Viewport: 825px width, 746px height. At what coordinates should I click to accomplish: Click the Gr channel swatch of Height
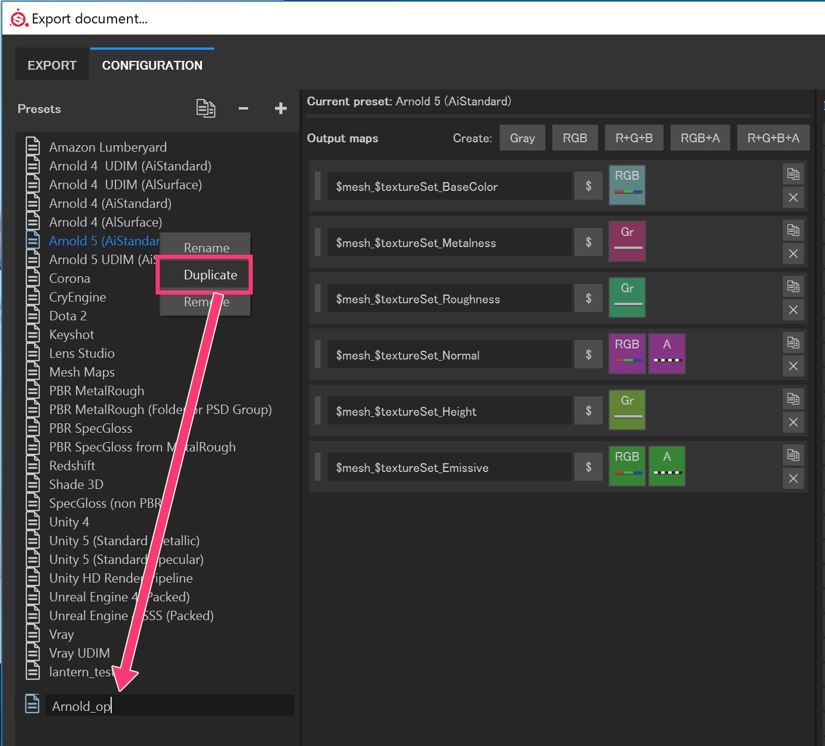pyautogui.click(x=627, y=410)
